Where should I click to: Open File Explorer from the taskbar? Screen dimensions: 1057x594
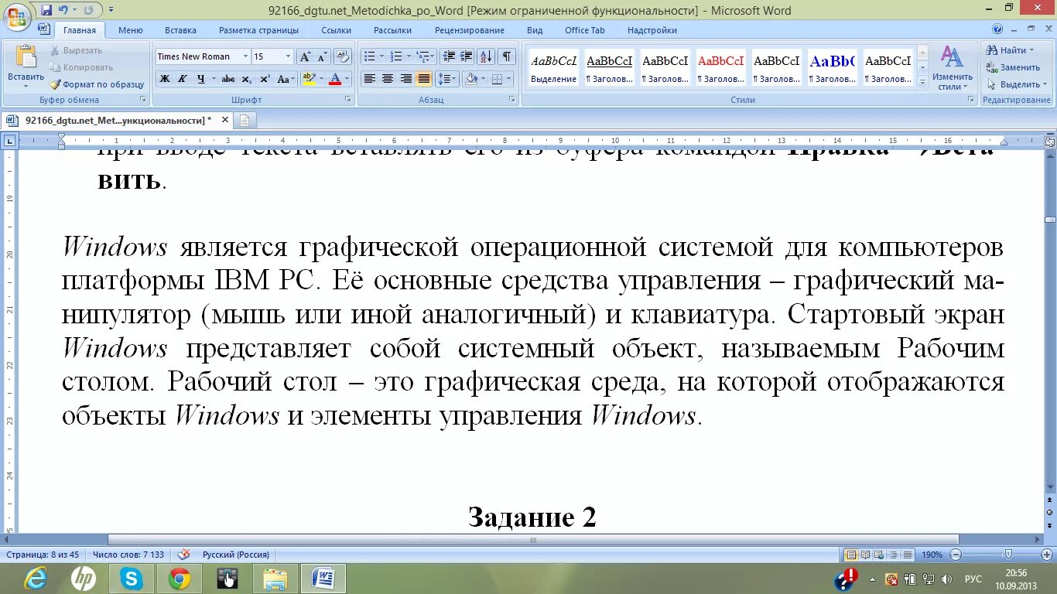click(275, 579)
